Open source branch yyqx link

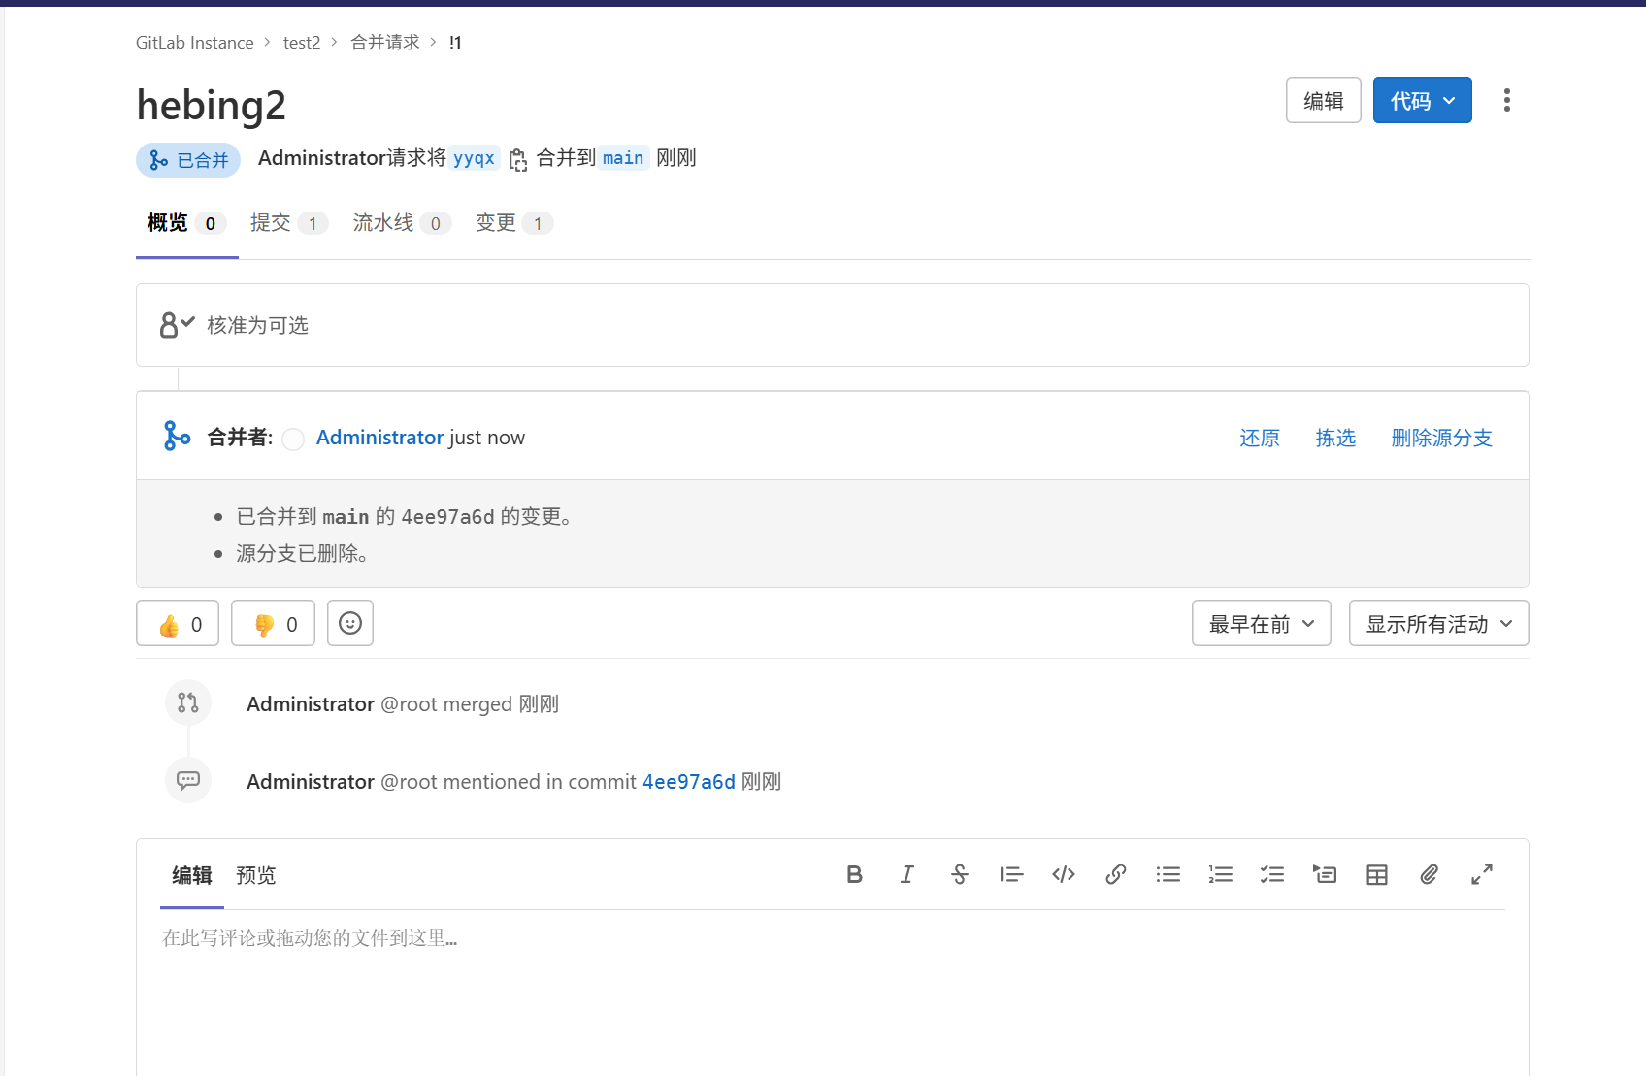tap(474, 158)
